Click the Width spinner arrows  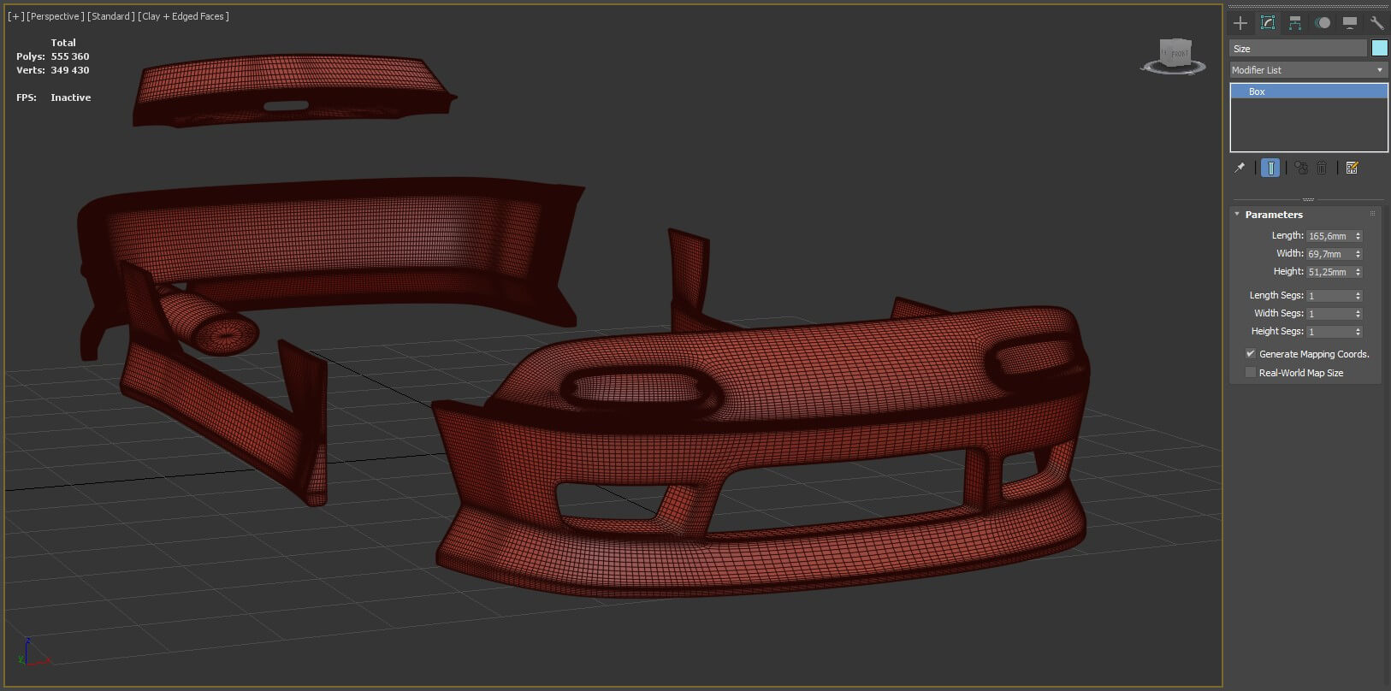click(1358, 254)
